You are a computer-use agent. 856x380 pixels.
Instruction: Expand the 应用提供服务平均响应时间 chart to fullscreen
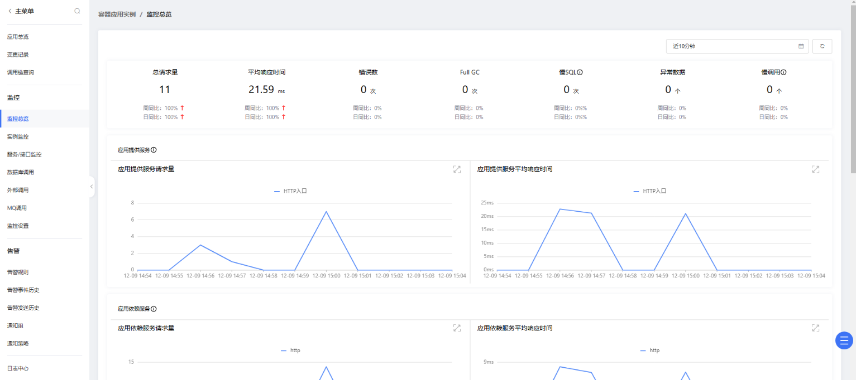click(x=815, y=169)
